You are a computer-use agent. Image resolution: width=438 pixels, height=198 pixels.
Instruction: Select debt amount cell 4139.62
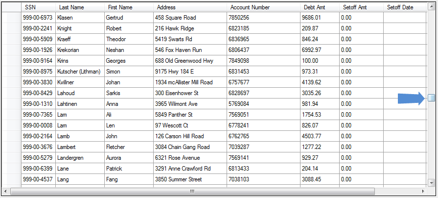320,82
